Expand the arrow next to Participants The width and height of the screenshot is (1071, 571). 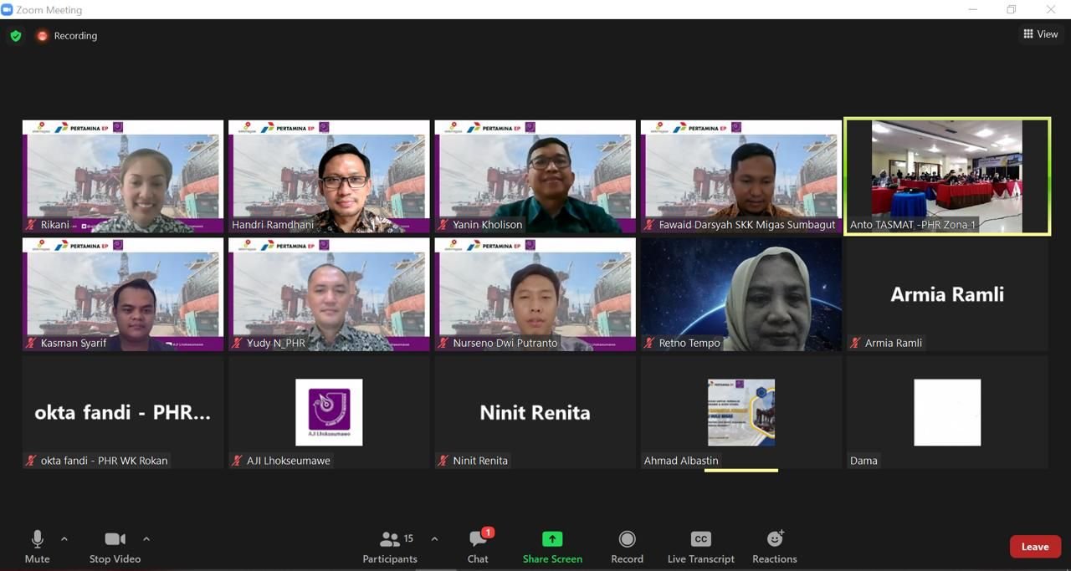pos(434,539)
